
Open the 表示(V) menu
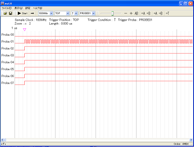coord(19,8)
